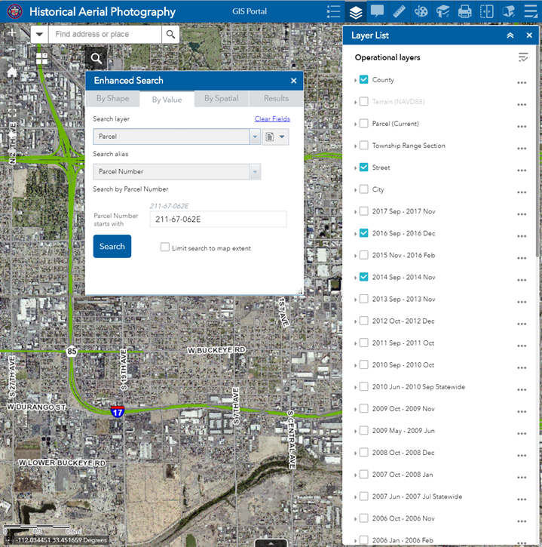Open options menu for Street layer
The height and width of the screenshot is (547, 542).
521,171
